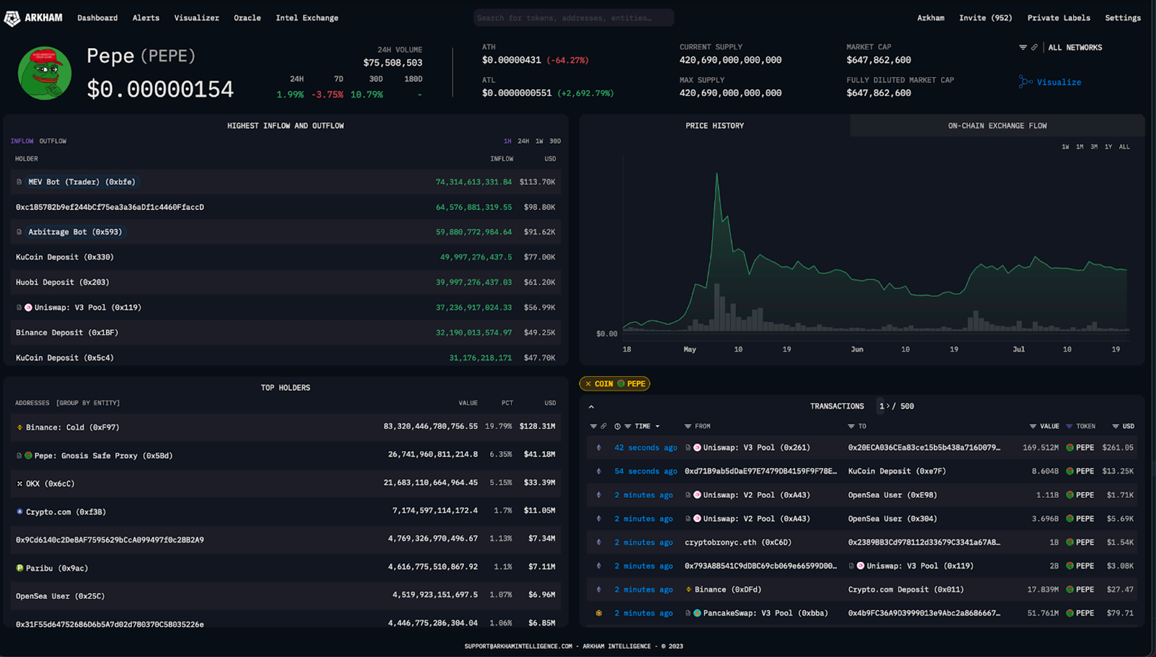Click PEPE token icon in the $261.05 row
Image resolution: width=1156 pixels, height=657 pixels.
(x=1070, y=448)
